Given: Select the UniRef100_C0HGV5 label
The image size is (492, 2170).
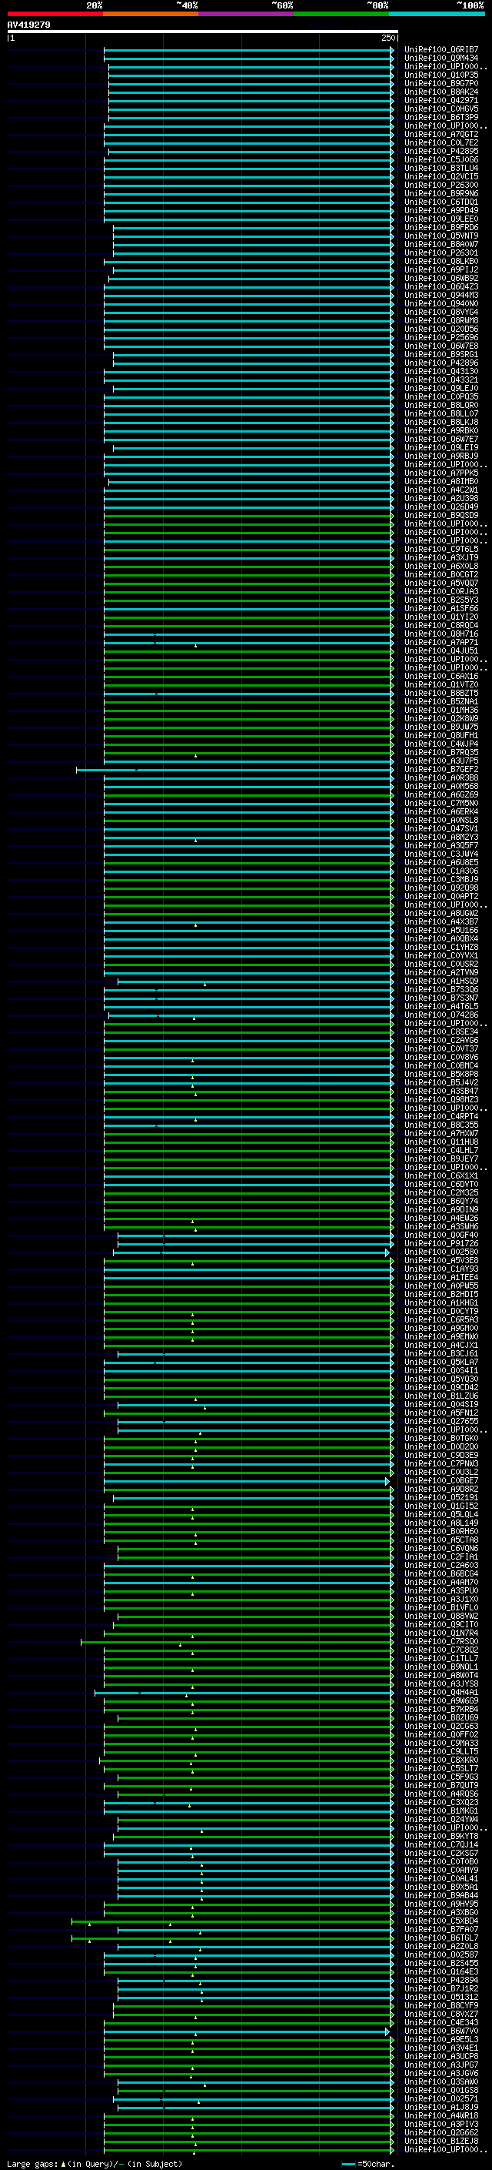Looking at the screenshot, I should pyautogui.click(x=440, y=109).
